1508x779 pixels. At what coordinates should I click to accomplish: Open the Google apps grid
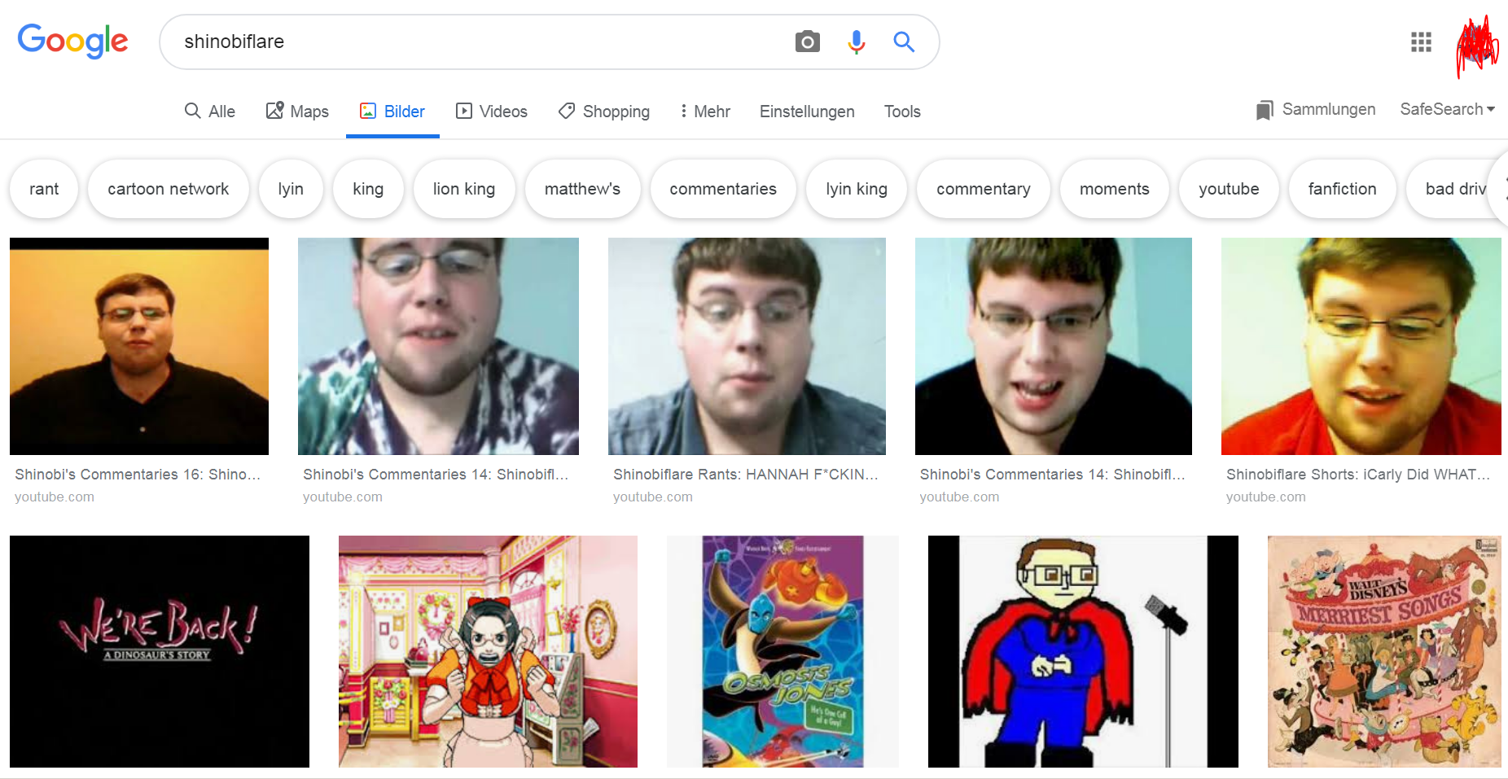[1421, 42]
